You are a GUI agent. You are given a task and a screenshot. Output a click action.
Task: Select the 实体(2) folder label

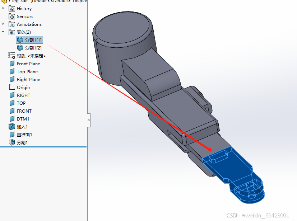[24, 32]
